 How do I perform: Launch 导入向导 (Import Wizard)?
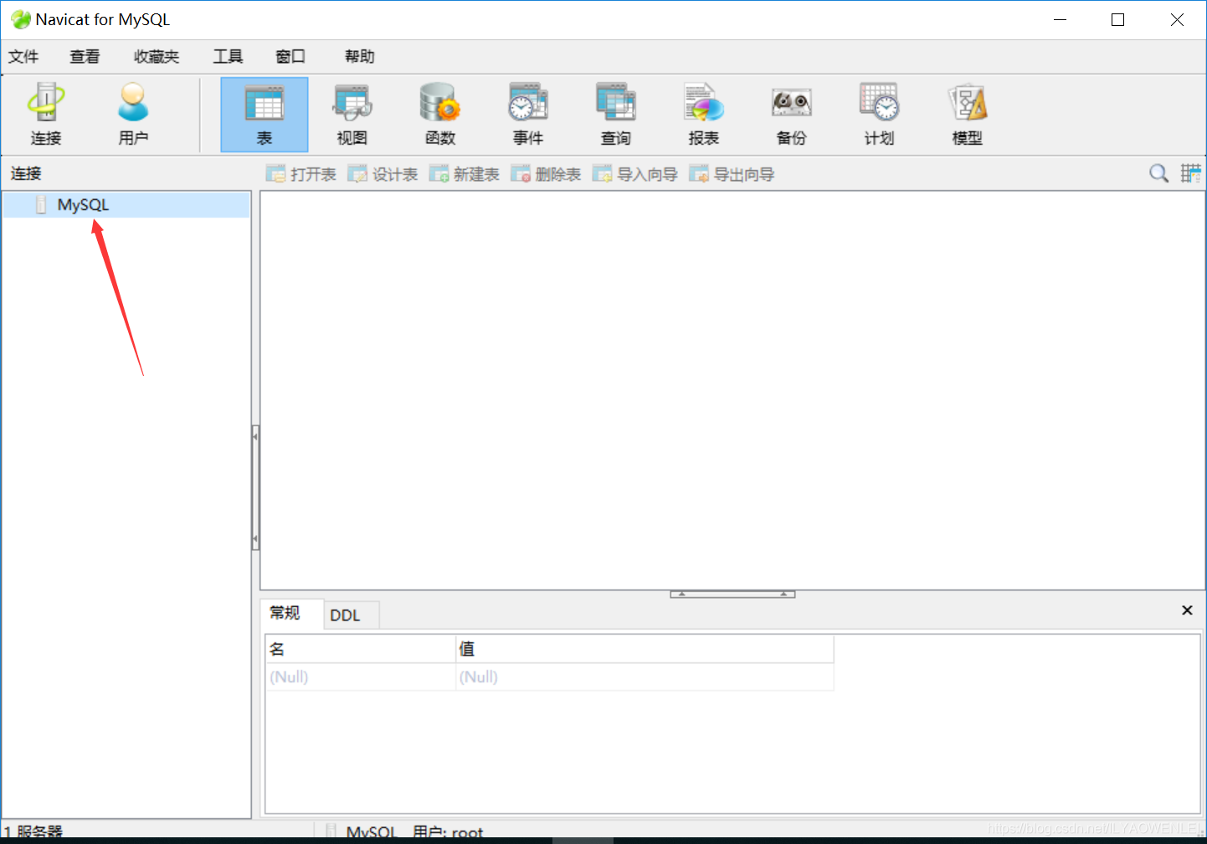(635, 174)
